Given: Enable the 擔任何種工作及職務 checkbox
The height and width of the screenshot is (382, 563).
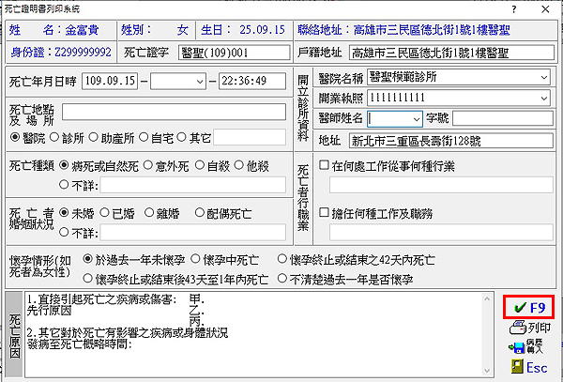Looking at the screenshot, I should 325,212.
